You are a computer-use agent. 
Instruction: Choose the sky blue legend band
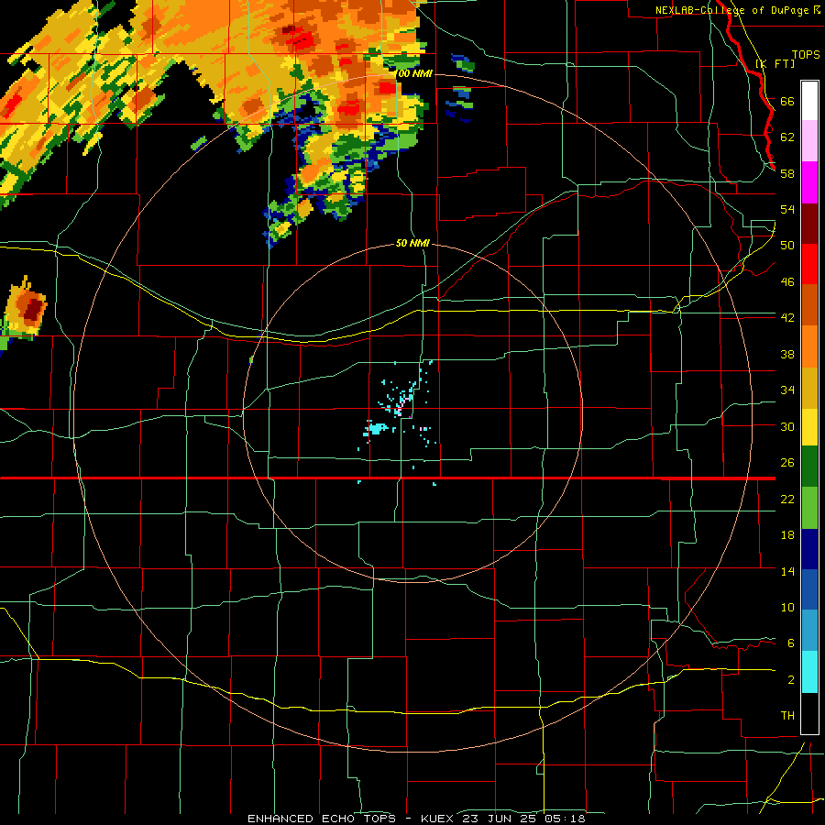(x=809, y=630)
